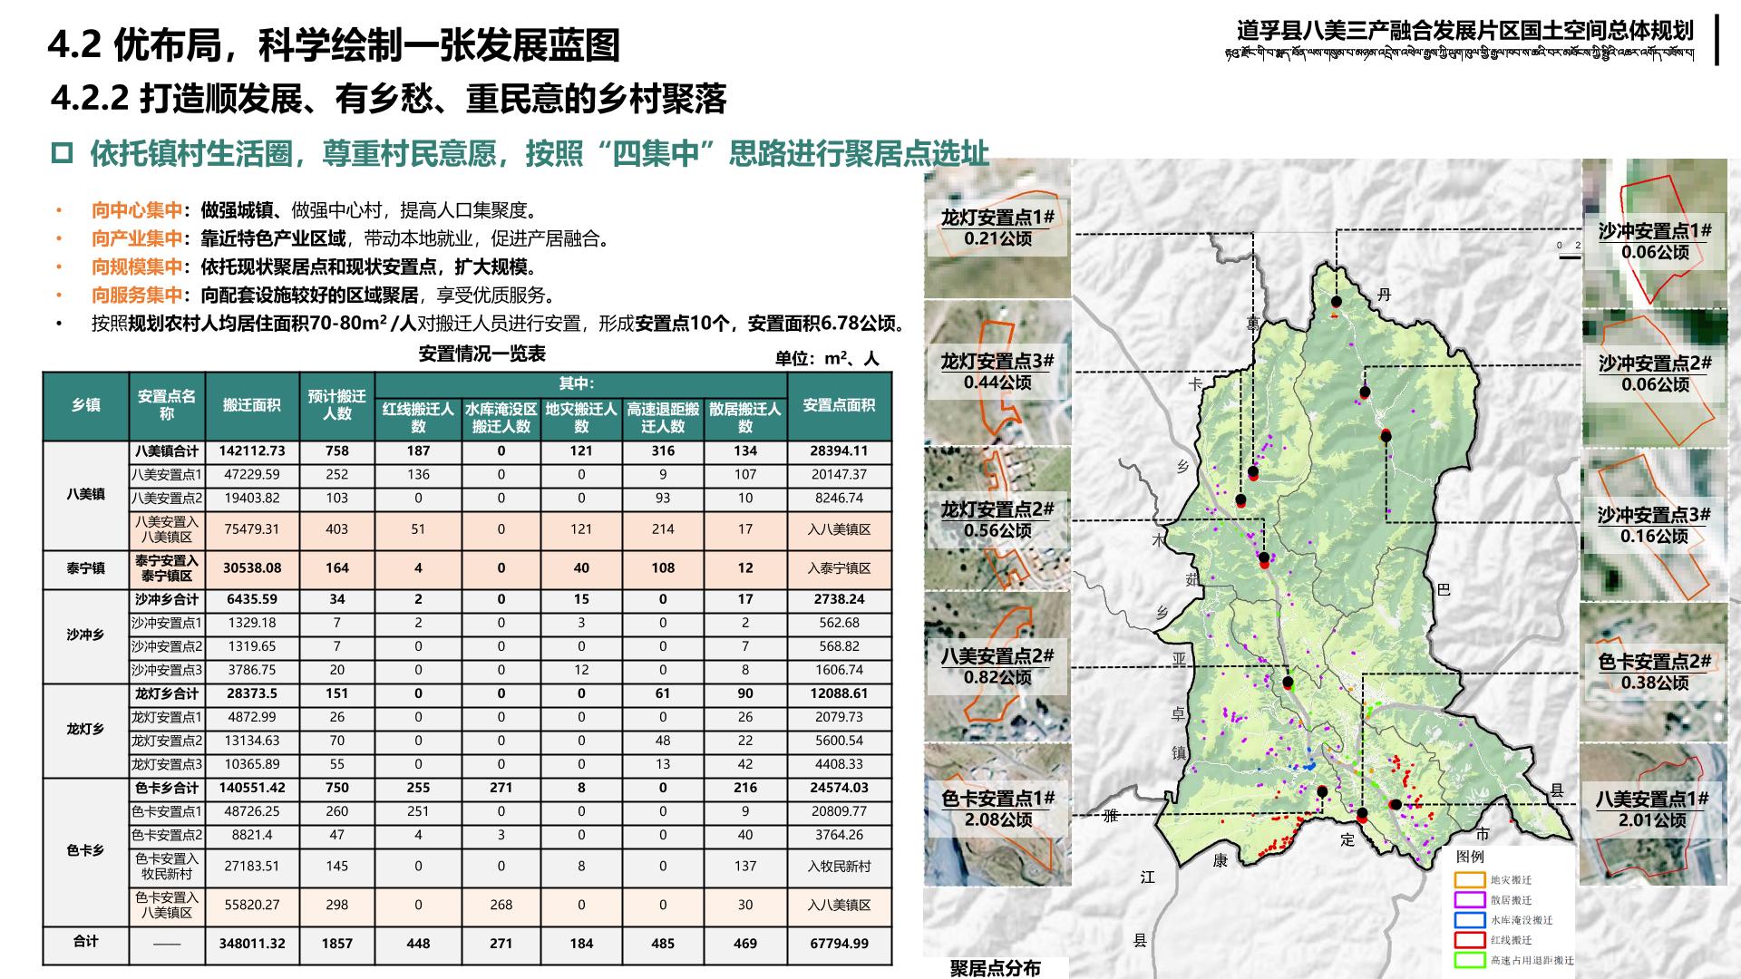1741x979 pixels.
Task: Open the 沙冲安置点1# satellite thumbnail
Action: coord(1655,233)
